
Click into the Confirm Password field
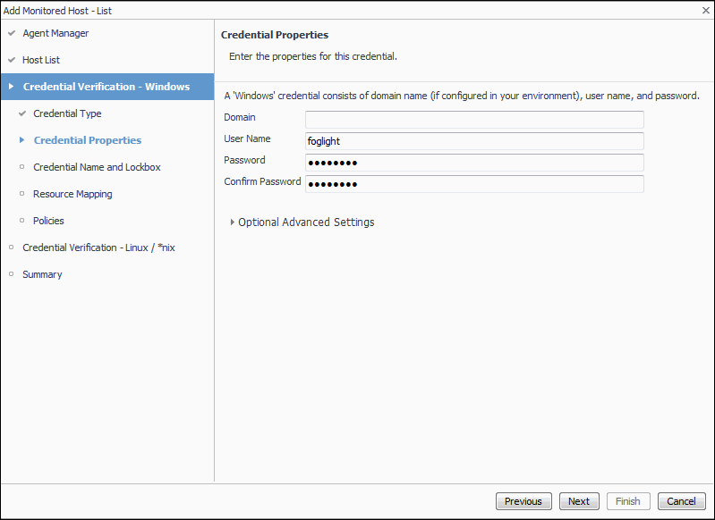tap(474, 184)
